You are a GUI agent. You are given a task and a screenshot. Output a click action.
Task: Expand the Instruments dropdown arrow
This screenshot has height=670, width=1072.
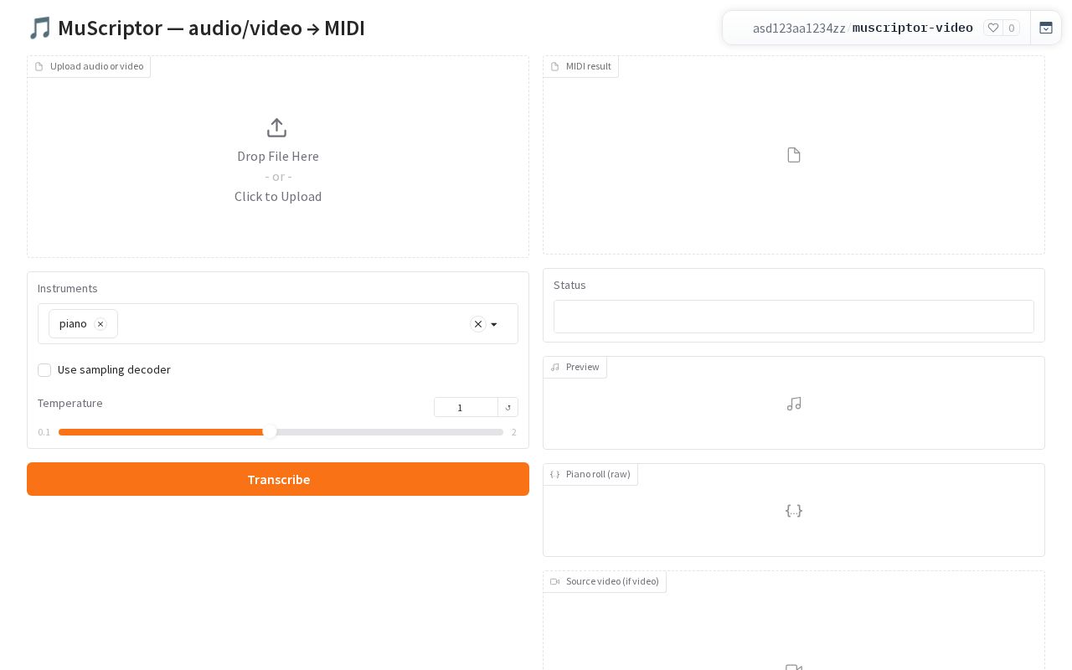[494, 324]
